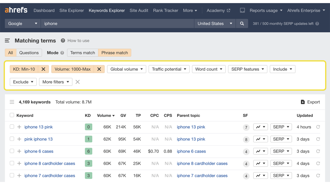Add pink iphone 13 to a keyword list

point(19,139)
